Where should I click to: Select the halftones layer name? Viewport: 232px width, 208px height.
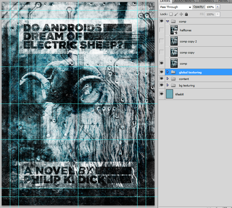point(186,30)
